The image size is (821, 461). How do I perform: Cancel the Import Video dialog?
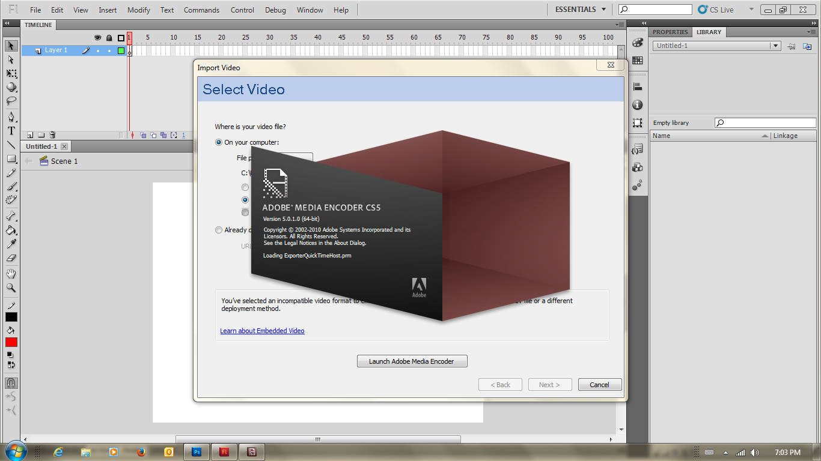pyautogui.click(x=600, y=385)
